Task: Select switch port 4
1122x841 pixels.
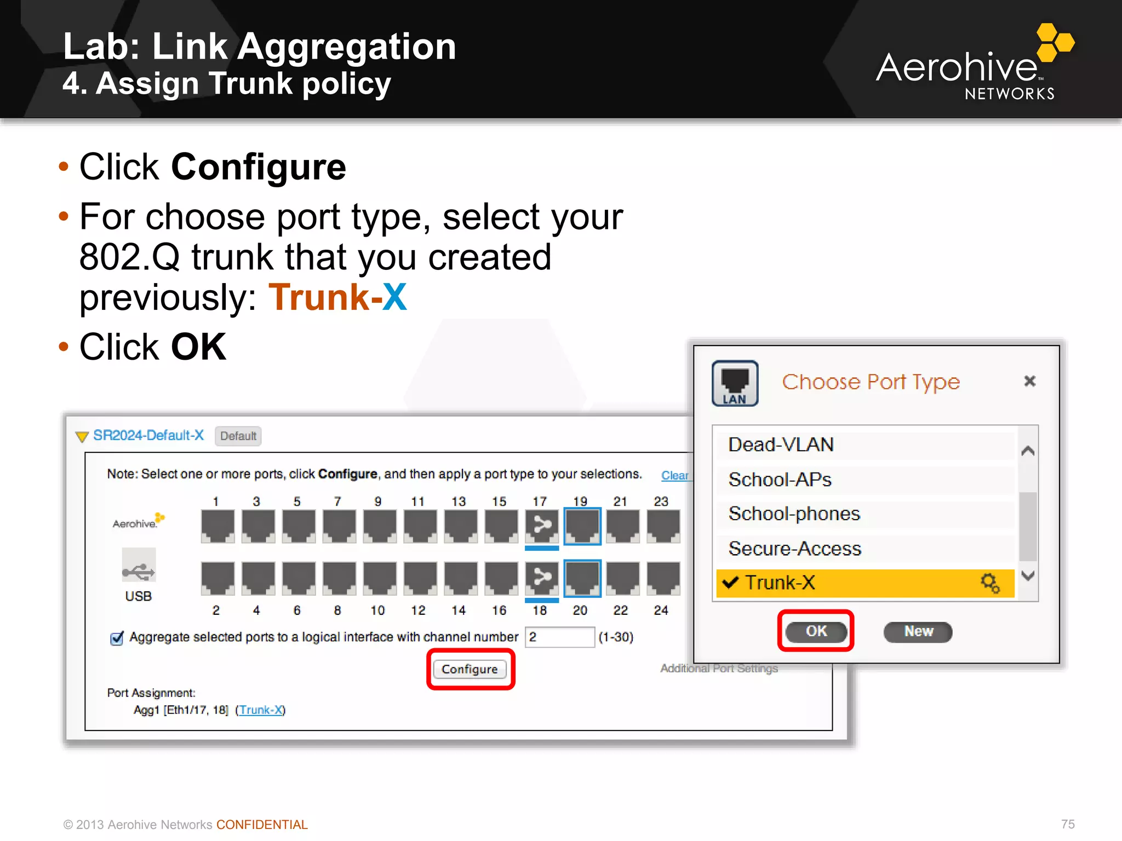Action: coord(258,578)
